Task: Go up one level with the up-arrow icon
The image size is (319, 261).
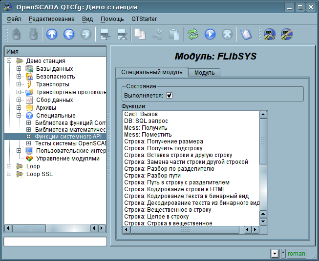Action: coord(52,34)
